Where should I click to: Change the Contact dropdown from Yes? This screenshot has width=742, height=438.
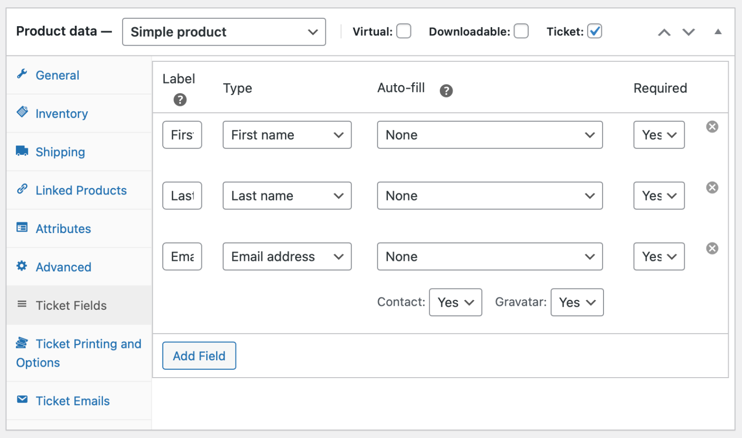(x=455, y=302)
